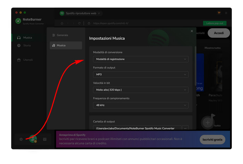Click the Parachute album thumbnail
The height and width of the screenshot is (164, 243).
216,73
